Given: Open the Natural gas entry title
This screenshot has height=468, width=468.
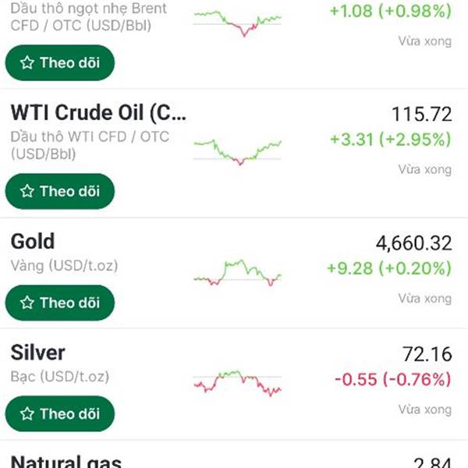Looking at the screenshot, I should click(x=66, y=462).
